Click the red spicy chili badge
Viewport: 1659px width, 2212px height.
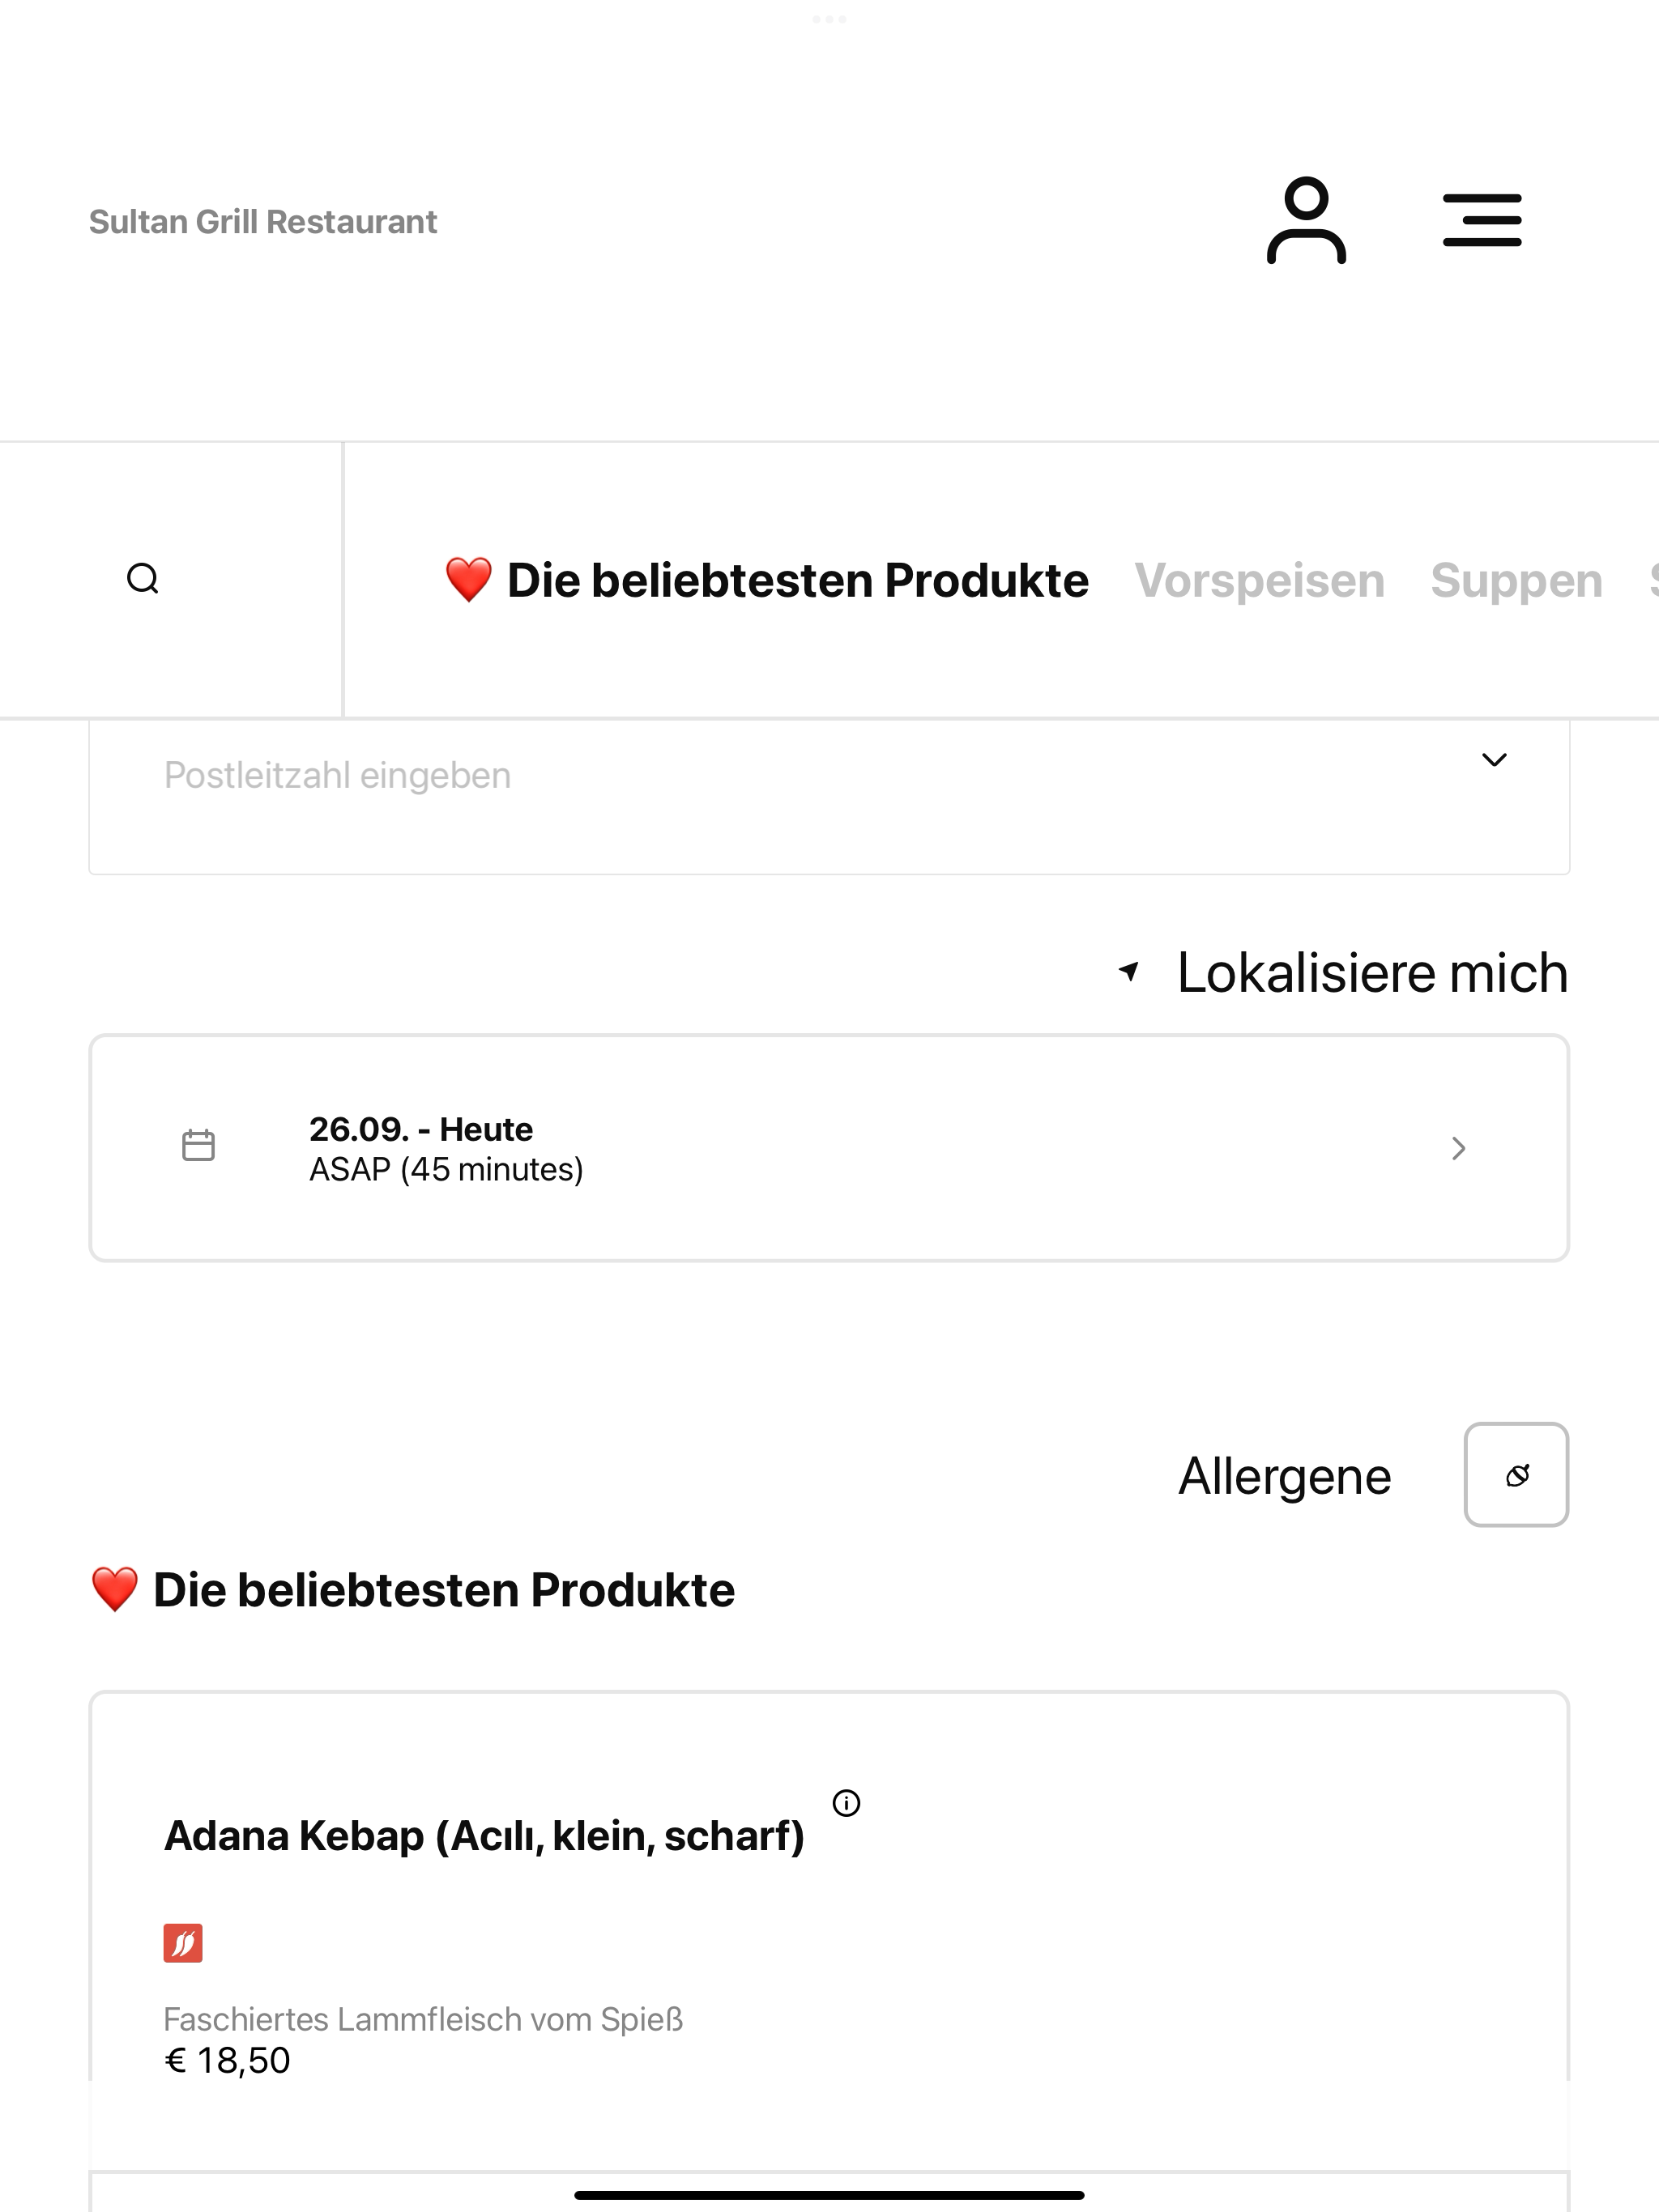pos(183,1943)
